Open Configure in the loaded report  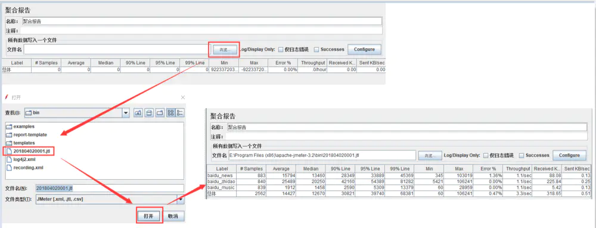[569, 156]
